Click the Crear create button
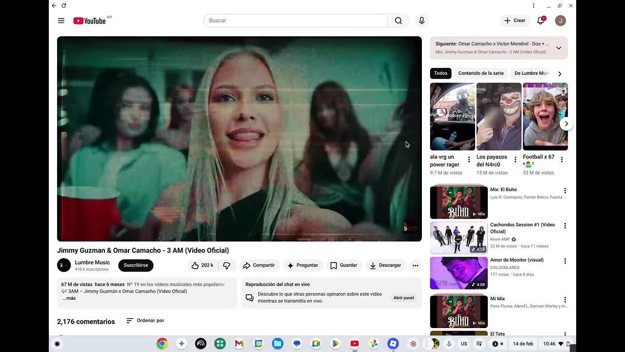Screen dimensions: 625x352 point(515,21)
